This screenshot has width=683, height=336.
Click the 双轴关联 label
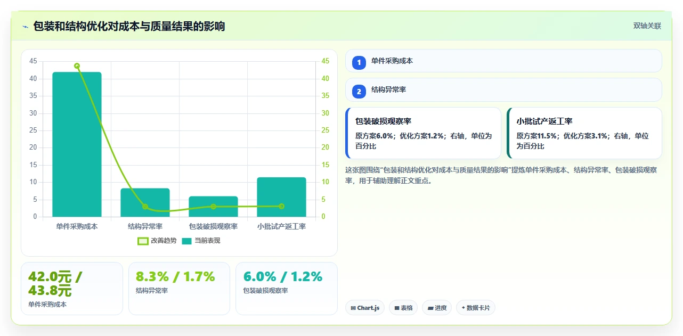647,26
